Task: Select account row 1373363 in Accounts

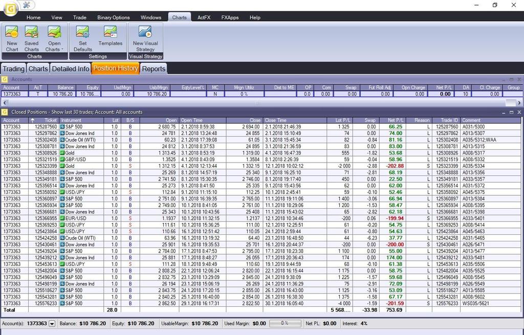Action: tap(260, 94)
